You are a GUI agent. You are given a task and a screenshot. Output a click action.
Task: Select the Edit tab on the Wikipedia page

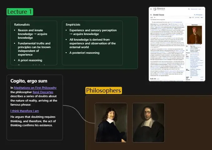[193, 17]
